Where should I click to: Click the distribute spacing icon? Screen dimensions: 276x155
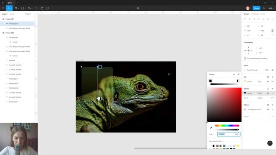click(x=272, y=19)
